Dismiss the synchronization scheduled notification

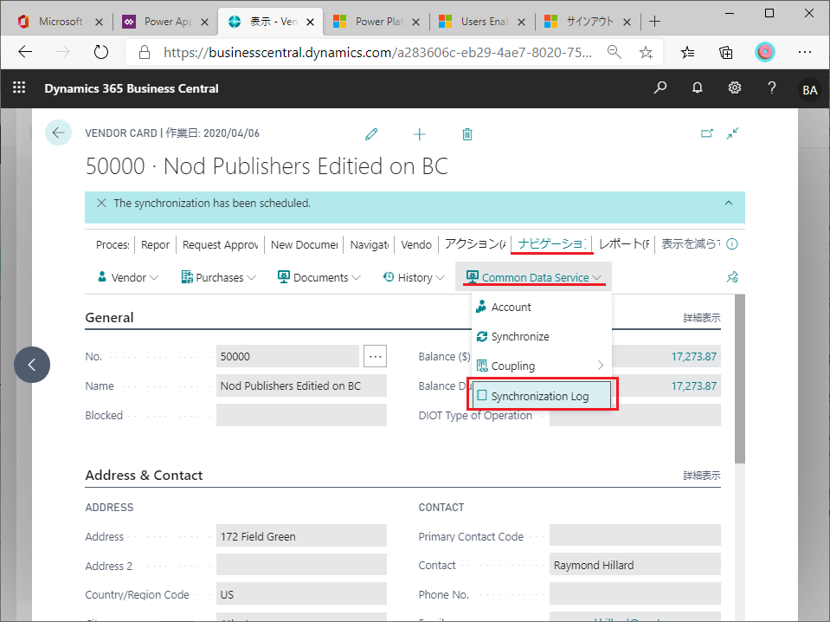tap(101, 203)
